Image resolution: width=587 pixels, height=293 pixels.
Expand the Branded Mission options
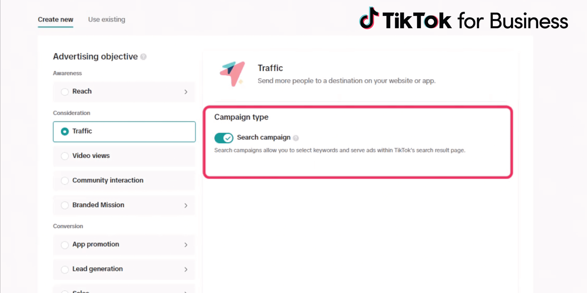click(186, 205)
